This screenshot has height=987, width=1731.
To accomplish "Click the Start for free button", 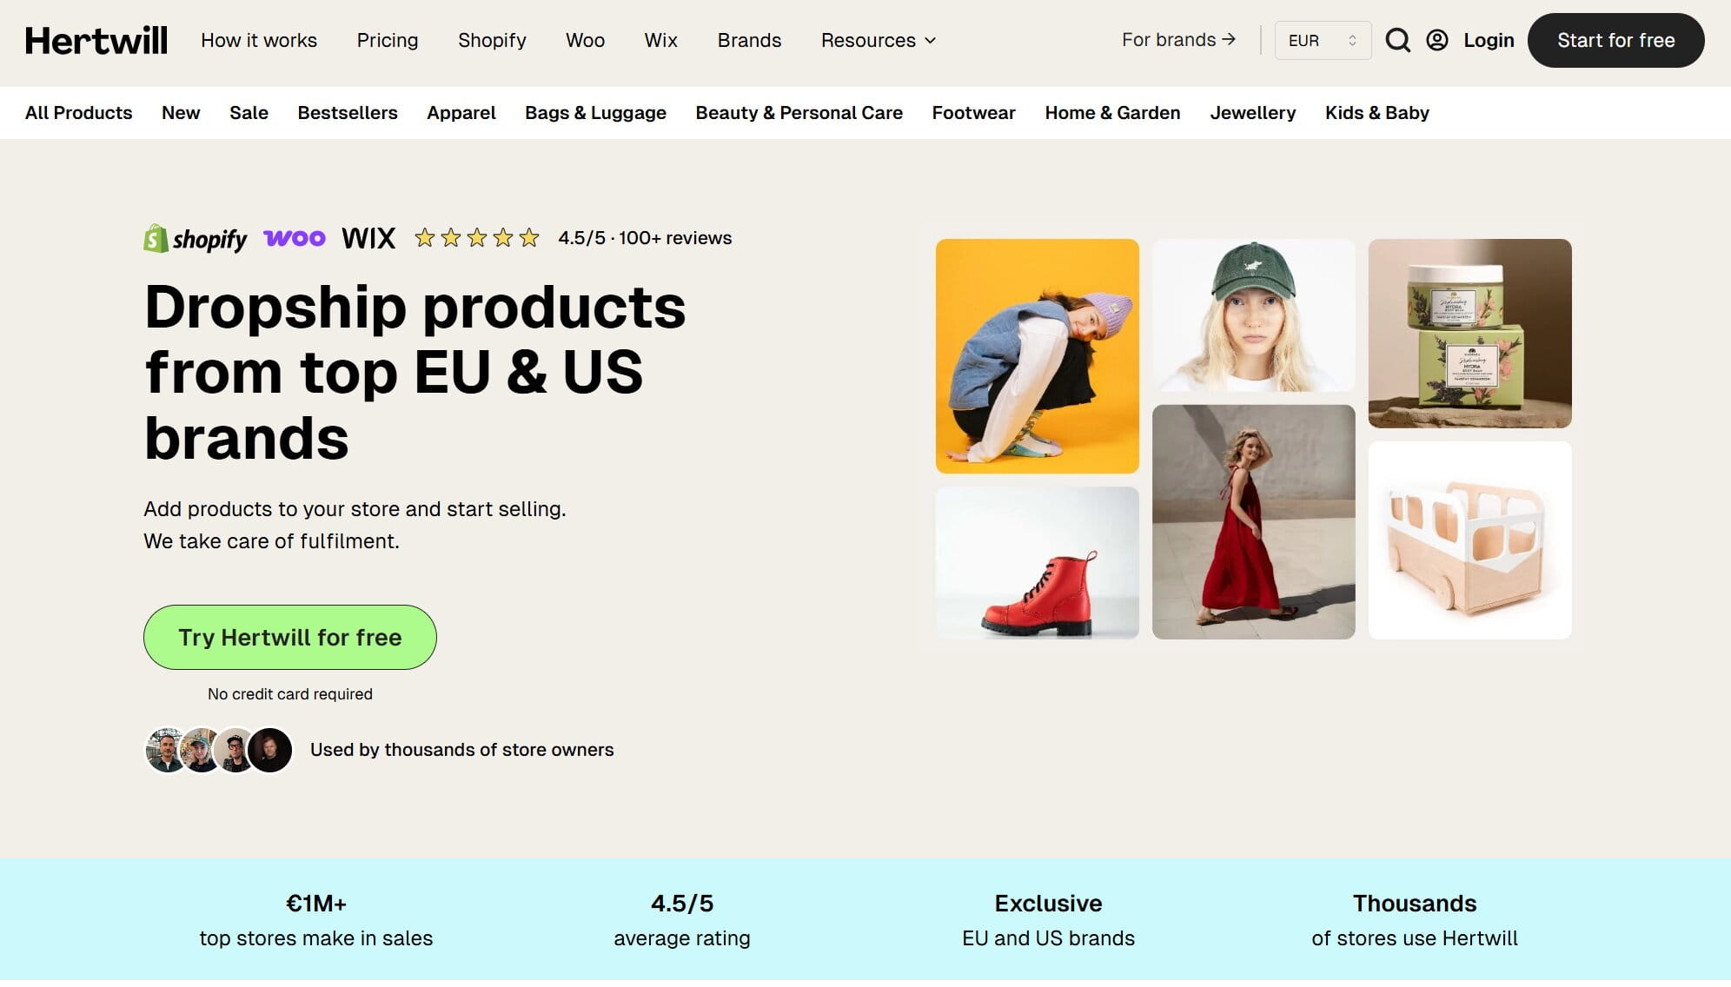I will coord(1615,40).
